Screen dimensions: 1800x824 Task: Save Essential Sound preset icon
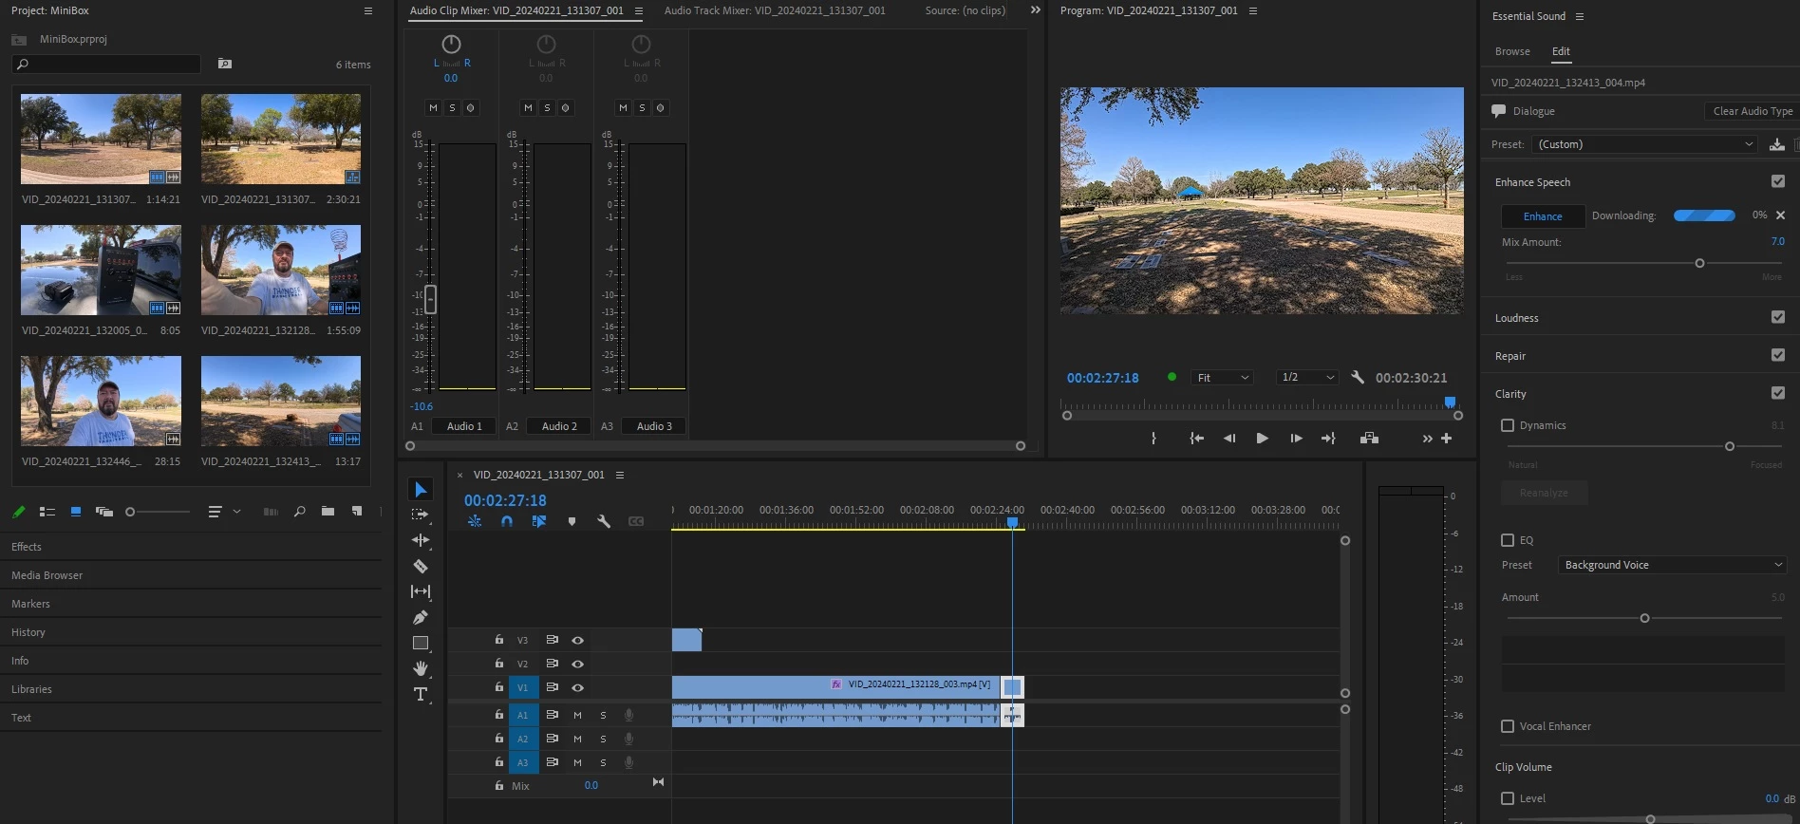point(1777,144)
